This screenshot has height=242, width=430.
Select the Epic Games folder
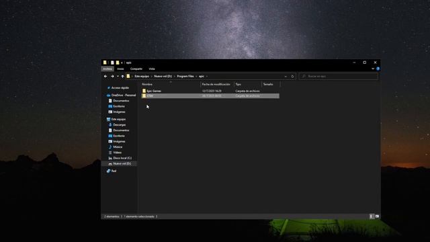154,91
